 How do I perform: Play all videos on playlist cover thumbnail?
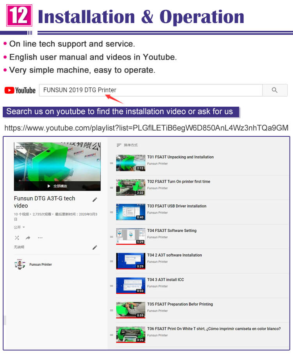click(x=57, y=186)
